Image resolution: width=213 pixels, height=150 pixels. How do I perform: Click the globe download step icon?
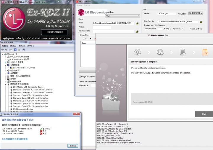pyautogui.click(x=160, y=52)
